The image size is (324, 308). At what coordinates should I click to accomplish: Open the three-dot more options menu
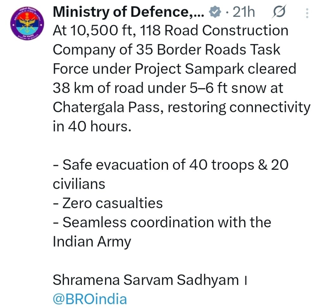(307, 13)
